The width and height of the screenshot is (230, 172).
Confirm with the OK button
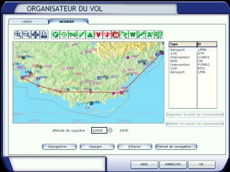pyautogui.click(x=202, y=164)
